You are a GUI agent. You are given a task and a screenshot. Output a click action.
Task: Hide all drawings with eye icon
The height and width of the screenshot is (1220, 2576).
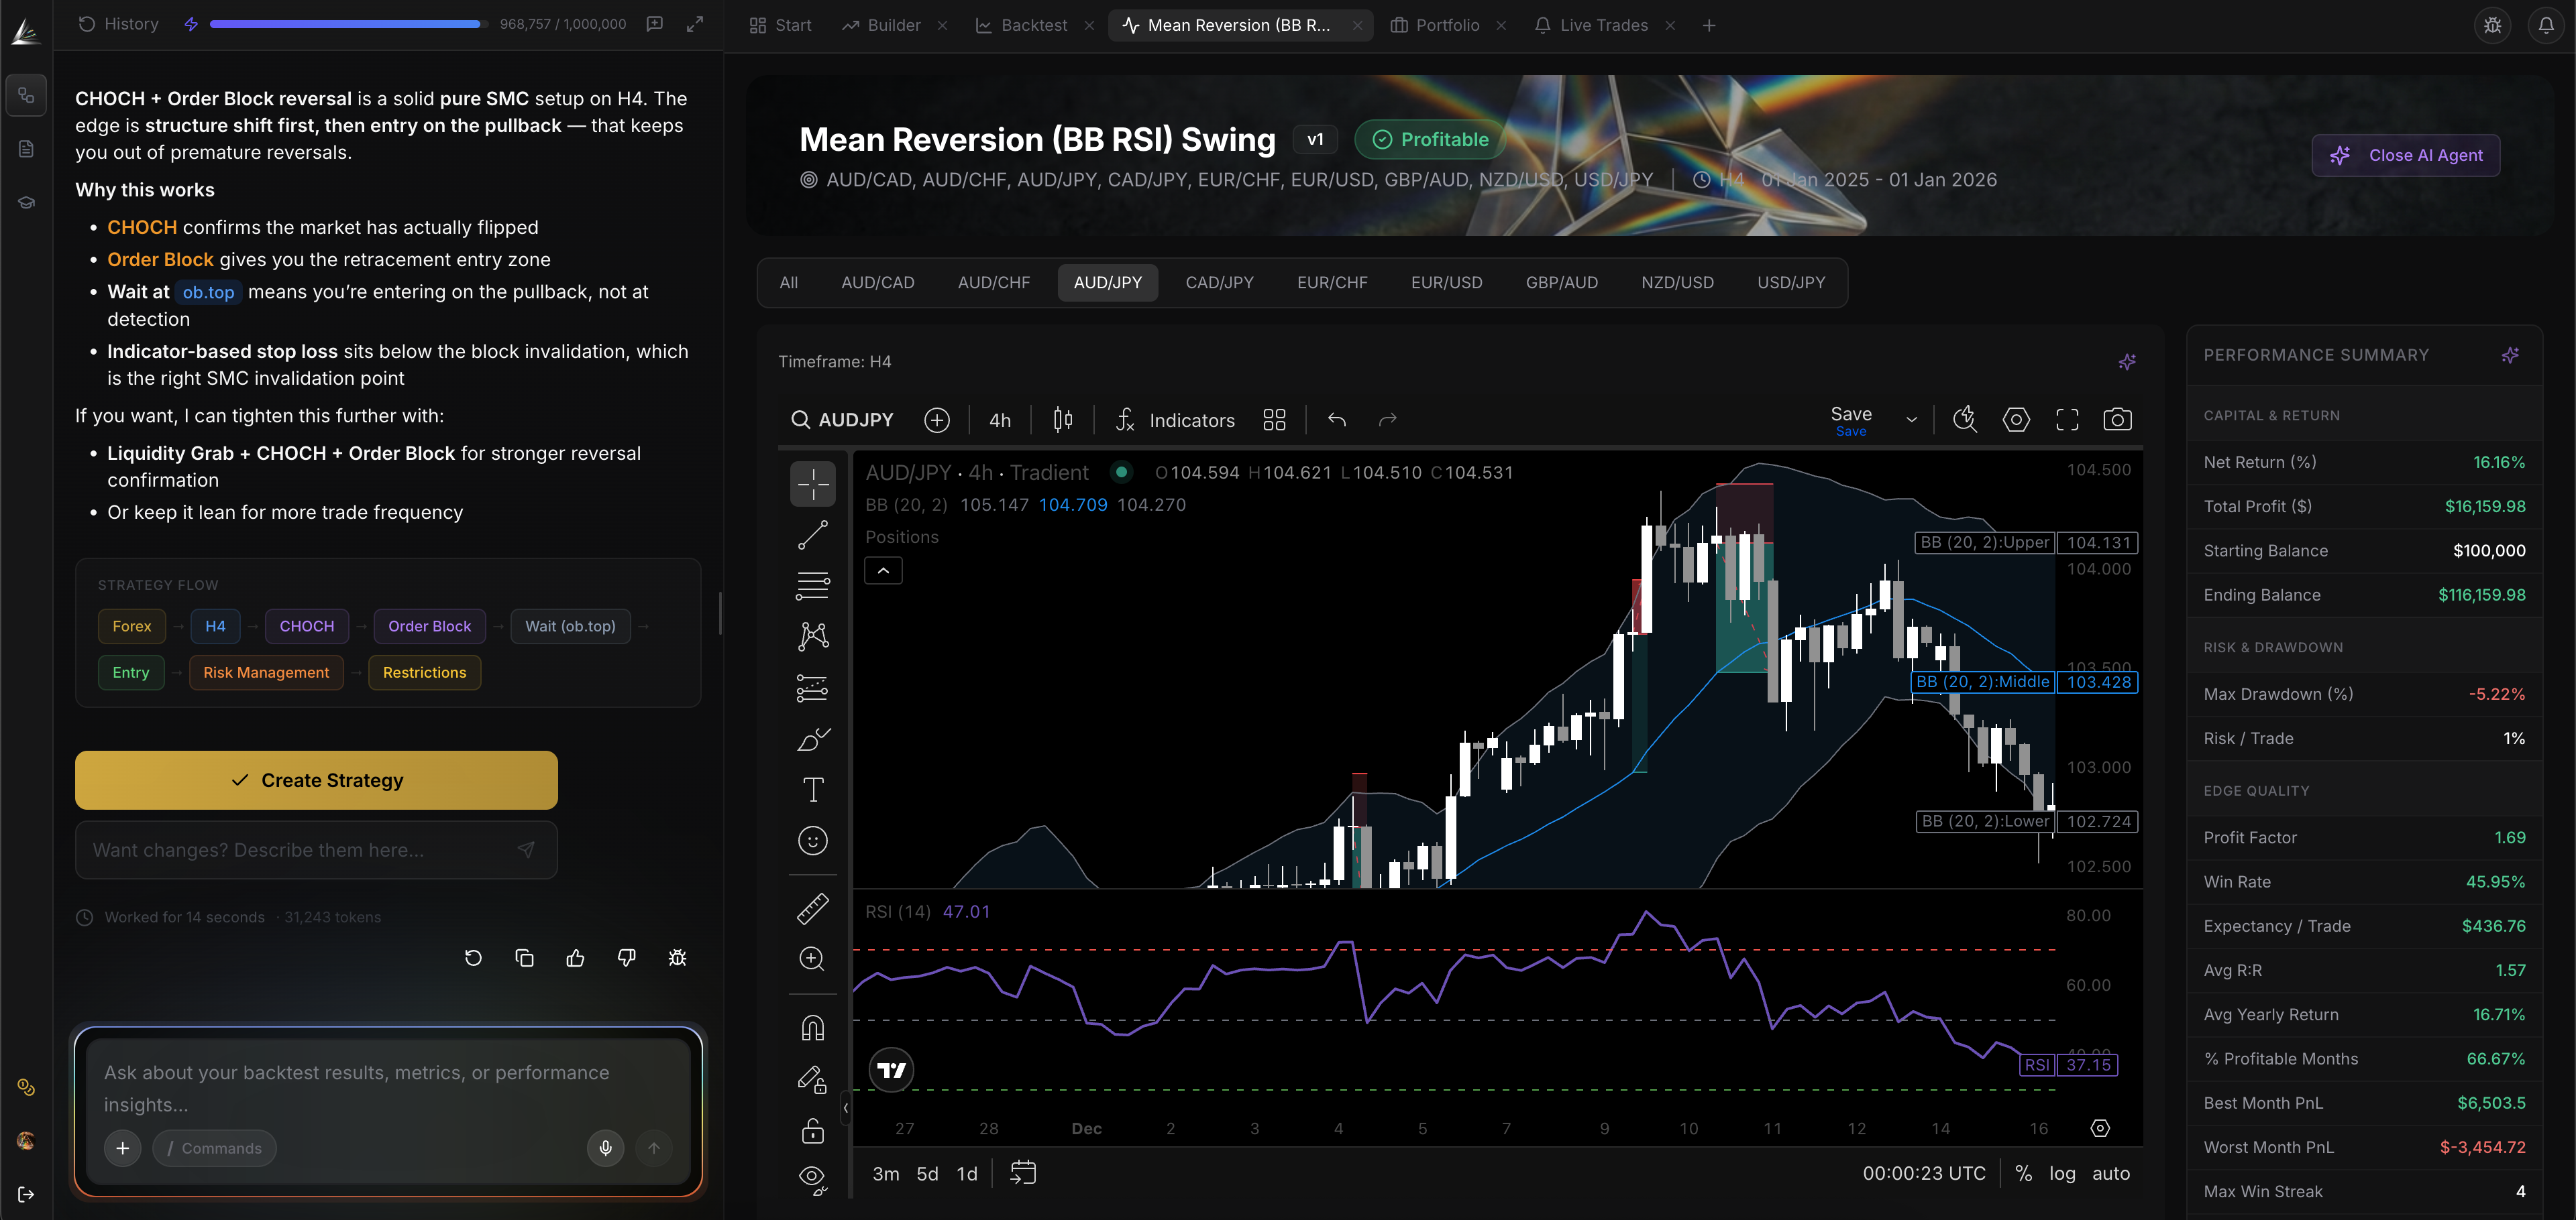812,1180
